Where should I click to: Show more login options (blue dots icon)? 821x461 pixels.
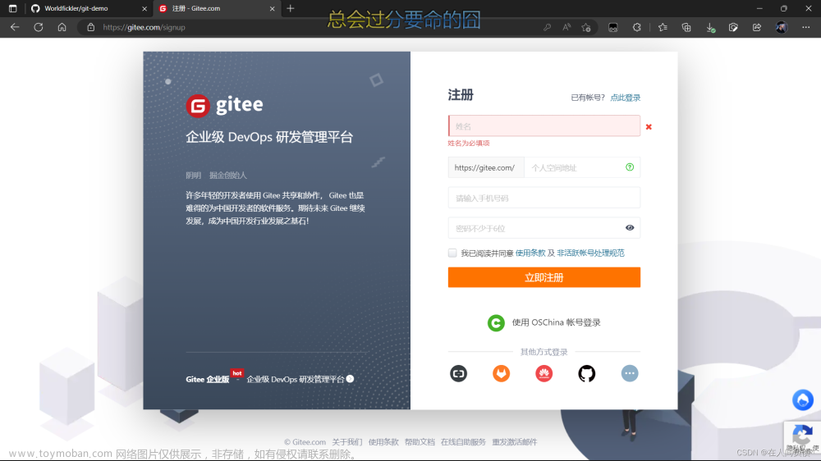coord(630,373)
